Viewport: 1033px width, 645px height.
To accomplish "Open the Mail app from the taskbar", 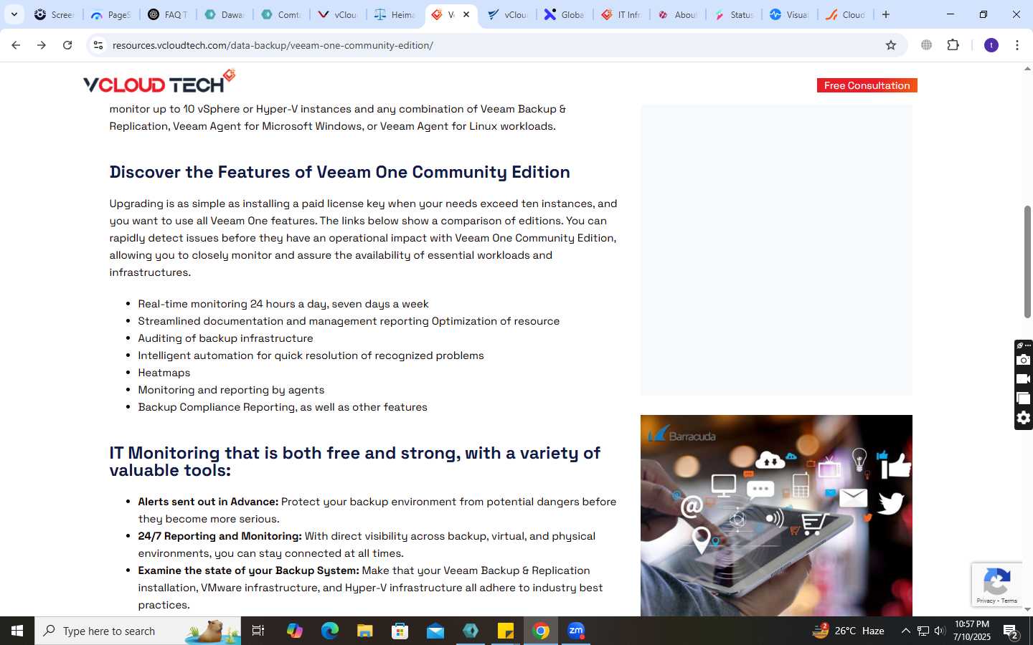I will pyautogui.click(x=435, y=631).
